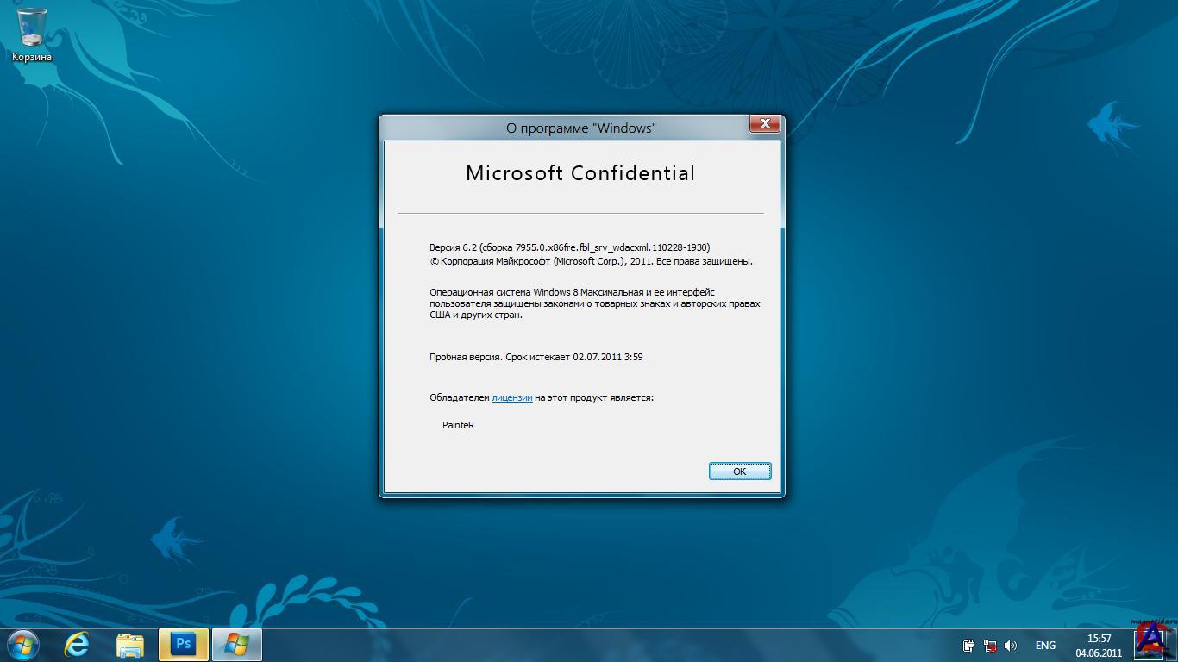Select the About Windows taskbar button
Image resolution: width=1178 pixels, height=662 pixels.
[236, 644]
